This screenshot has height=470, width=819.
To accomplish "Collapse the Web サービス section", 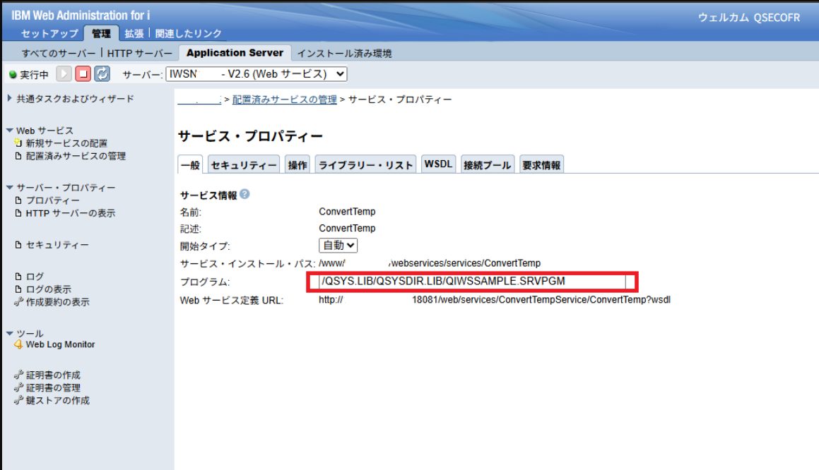I will (9, 130).
